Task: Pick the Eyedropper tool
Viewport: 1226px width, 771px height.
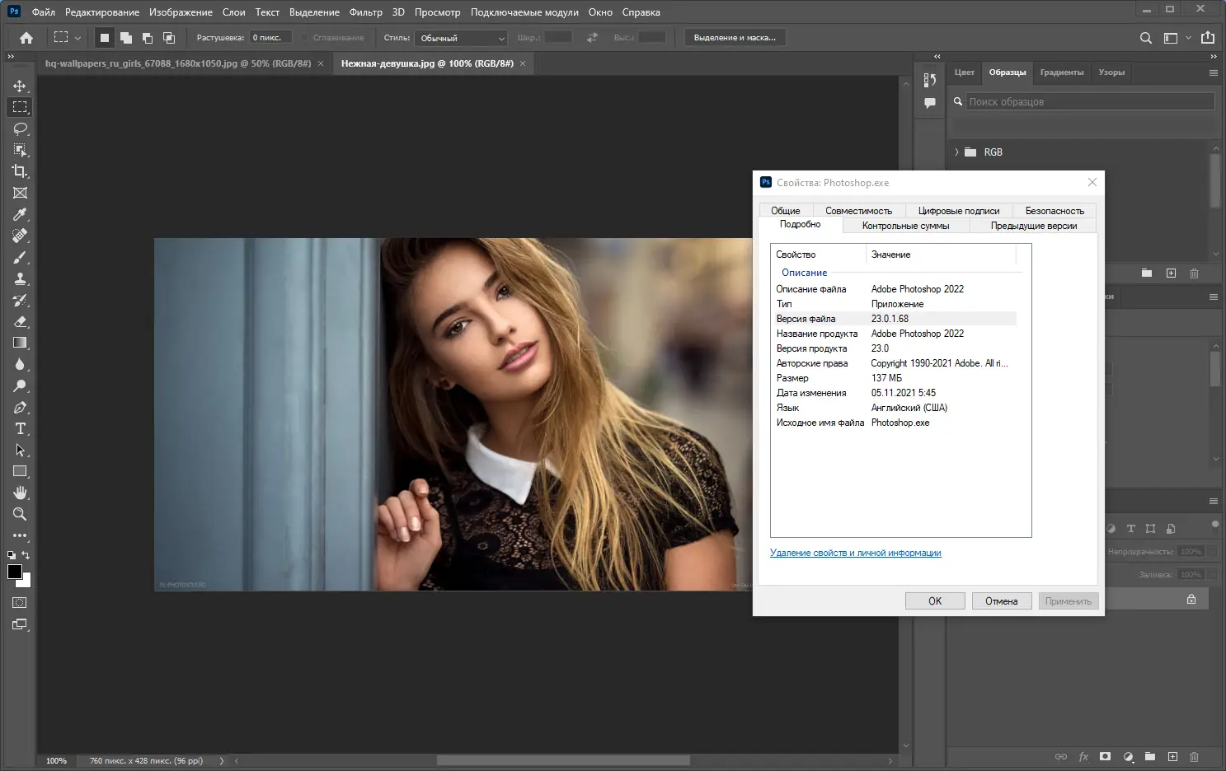Action: pyautogui.click(x=20, y=214)
